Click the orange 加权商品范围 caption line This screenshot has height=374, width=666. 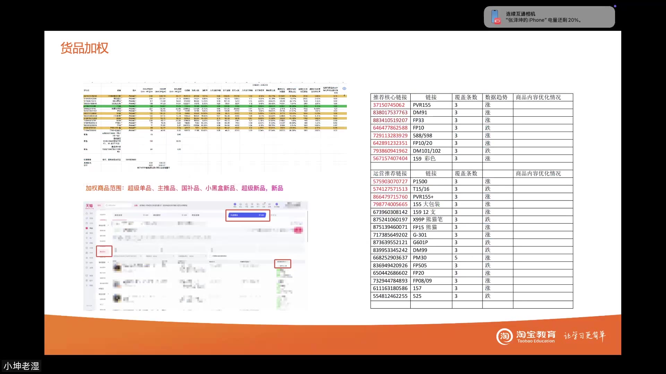click(184, 188)
